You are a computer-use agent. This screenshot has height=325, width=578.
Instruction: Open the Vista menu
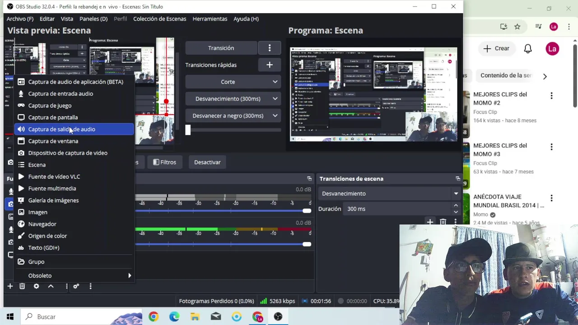pyautogui.click(x=67, y=19)
